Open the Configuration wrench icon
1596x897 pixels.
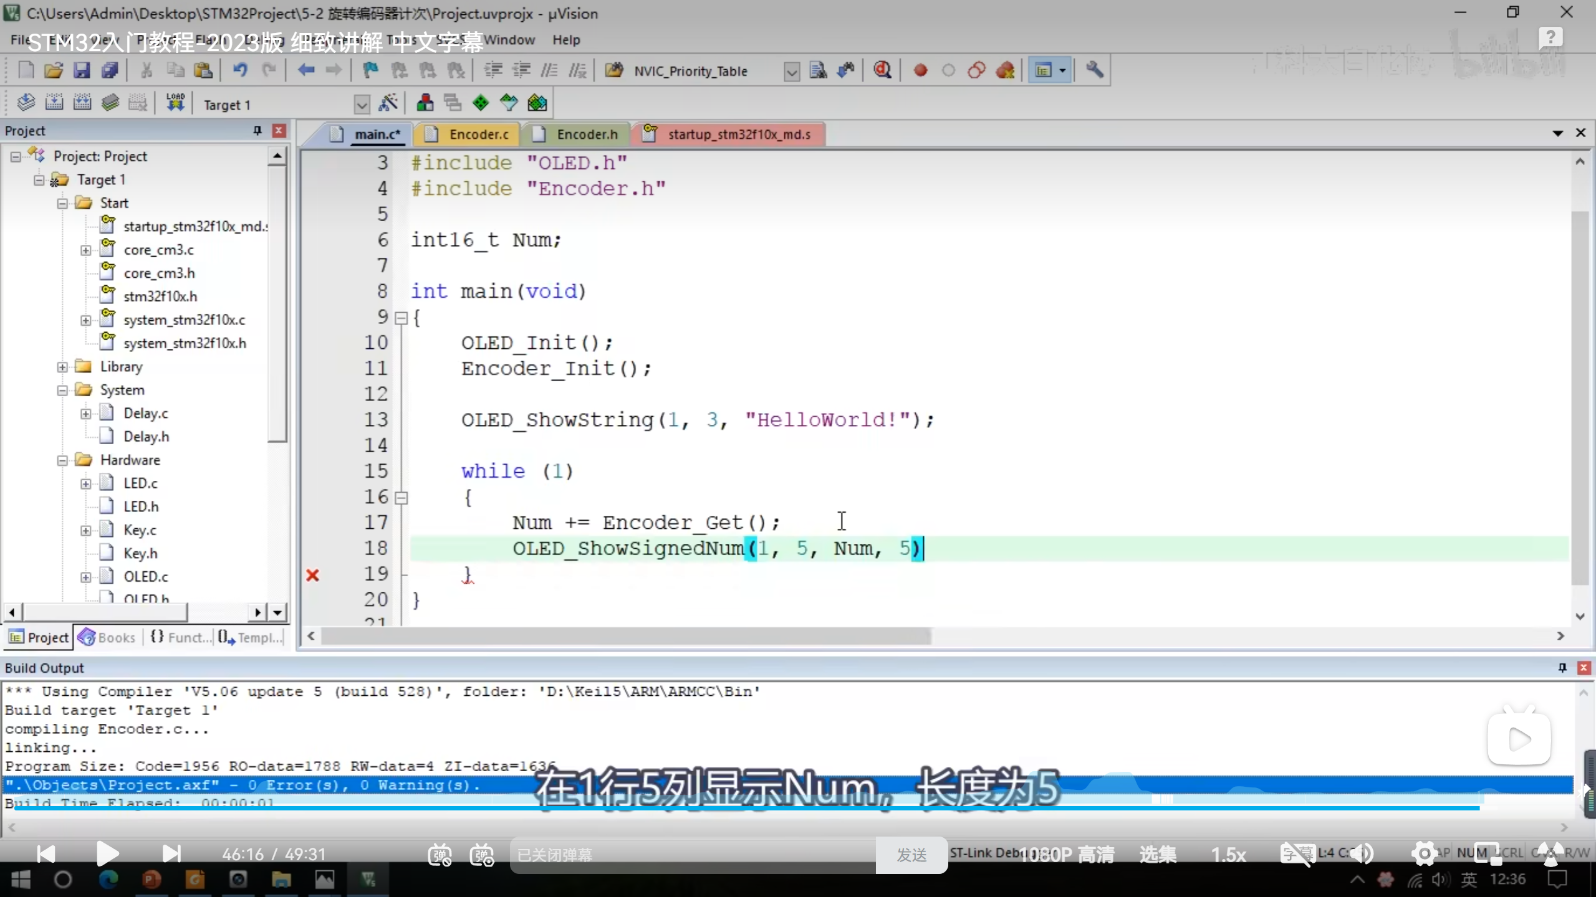click(x=1095, y=70)
